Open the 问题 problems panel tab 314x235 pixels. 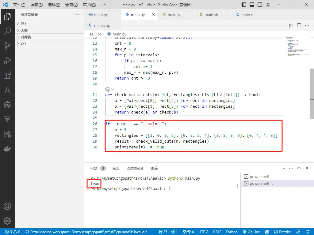[98, 168]
